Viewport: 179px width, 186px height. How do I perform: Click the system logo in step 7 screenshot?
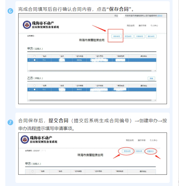click(26, 140)
